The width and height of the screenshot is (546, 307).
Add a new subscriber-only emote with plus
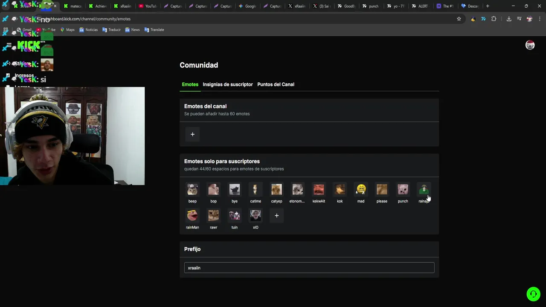click(276, 215)
